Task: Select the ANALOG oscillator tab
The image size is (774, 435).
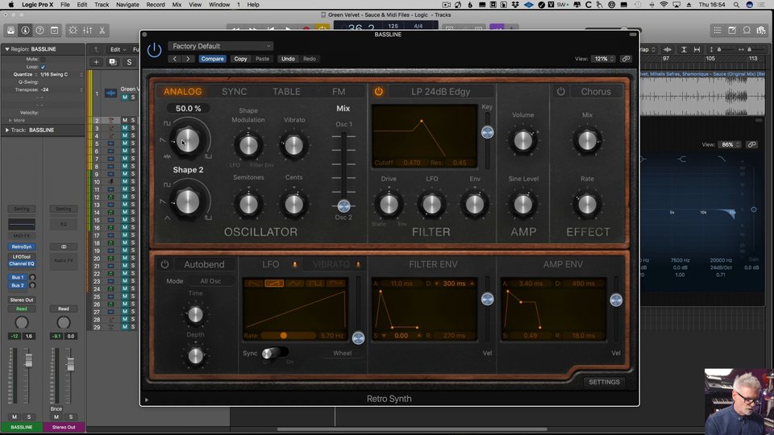Action: 183,91
